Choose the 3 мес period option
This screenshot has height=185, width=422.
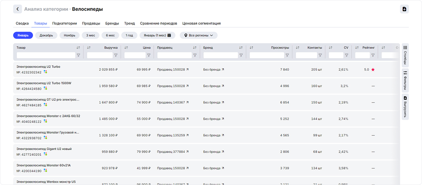90,35
